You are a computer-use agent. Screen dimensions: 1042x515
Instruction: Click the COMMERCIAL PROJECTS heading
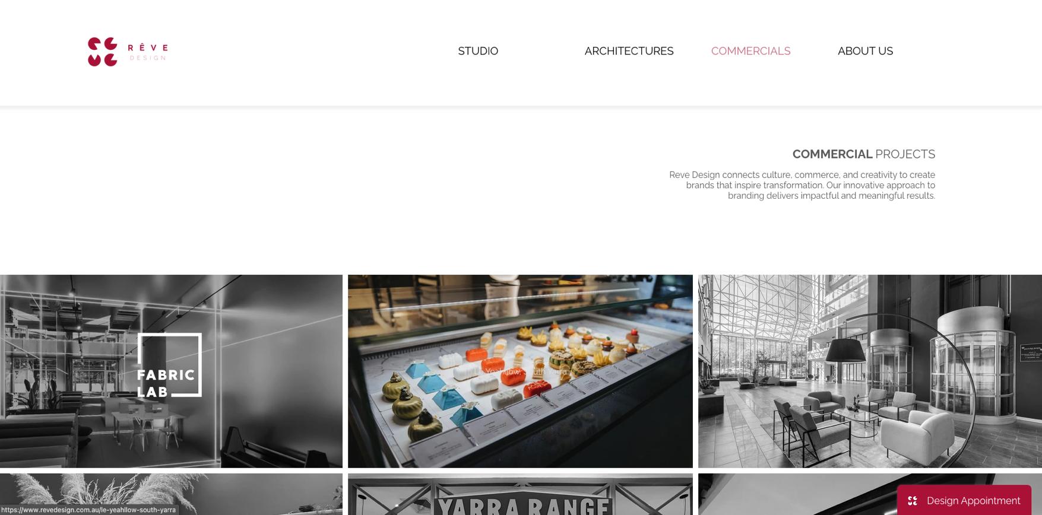(x=863, y=154)
